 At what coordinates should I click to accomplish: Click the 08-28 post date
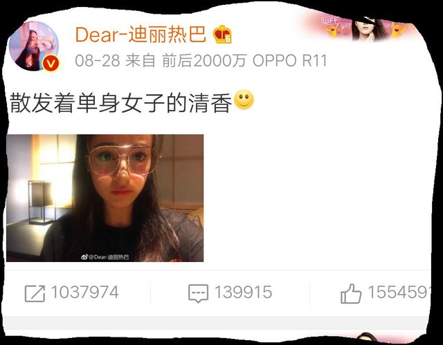click(98, 61)
